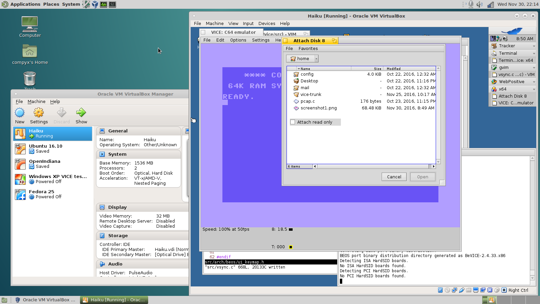
Task: Open the Applications menu in GNOME panel
Action: tap(25, 4)
